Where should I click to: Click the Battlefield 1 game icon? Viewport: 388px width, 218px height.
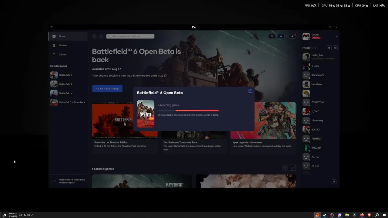point(54,75)
